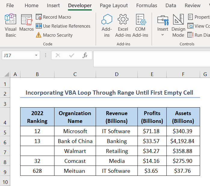The image size is (210, 186).
Task: Click Run Dialog
Action: click(199, 35)
